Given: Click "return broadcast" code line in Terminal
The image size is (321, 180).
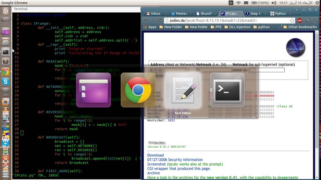Looking at the screenshot, I should pyautogui.click(x=71, y=162).
